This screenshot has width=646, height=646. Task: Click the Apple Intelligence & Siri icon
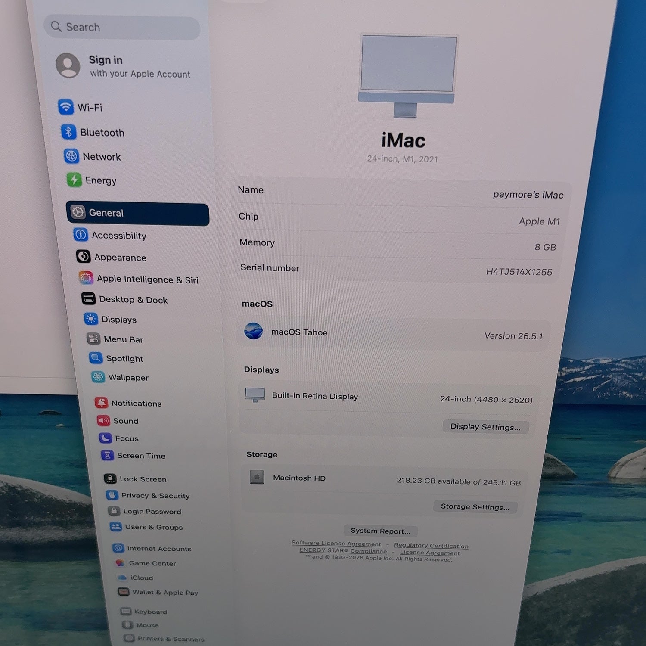86,278
